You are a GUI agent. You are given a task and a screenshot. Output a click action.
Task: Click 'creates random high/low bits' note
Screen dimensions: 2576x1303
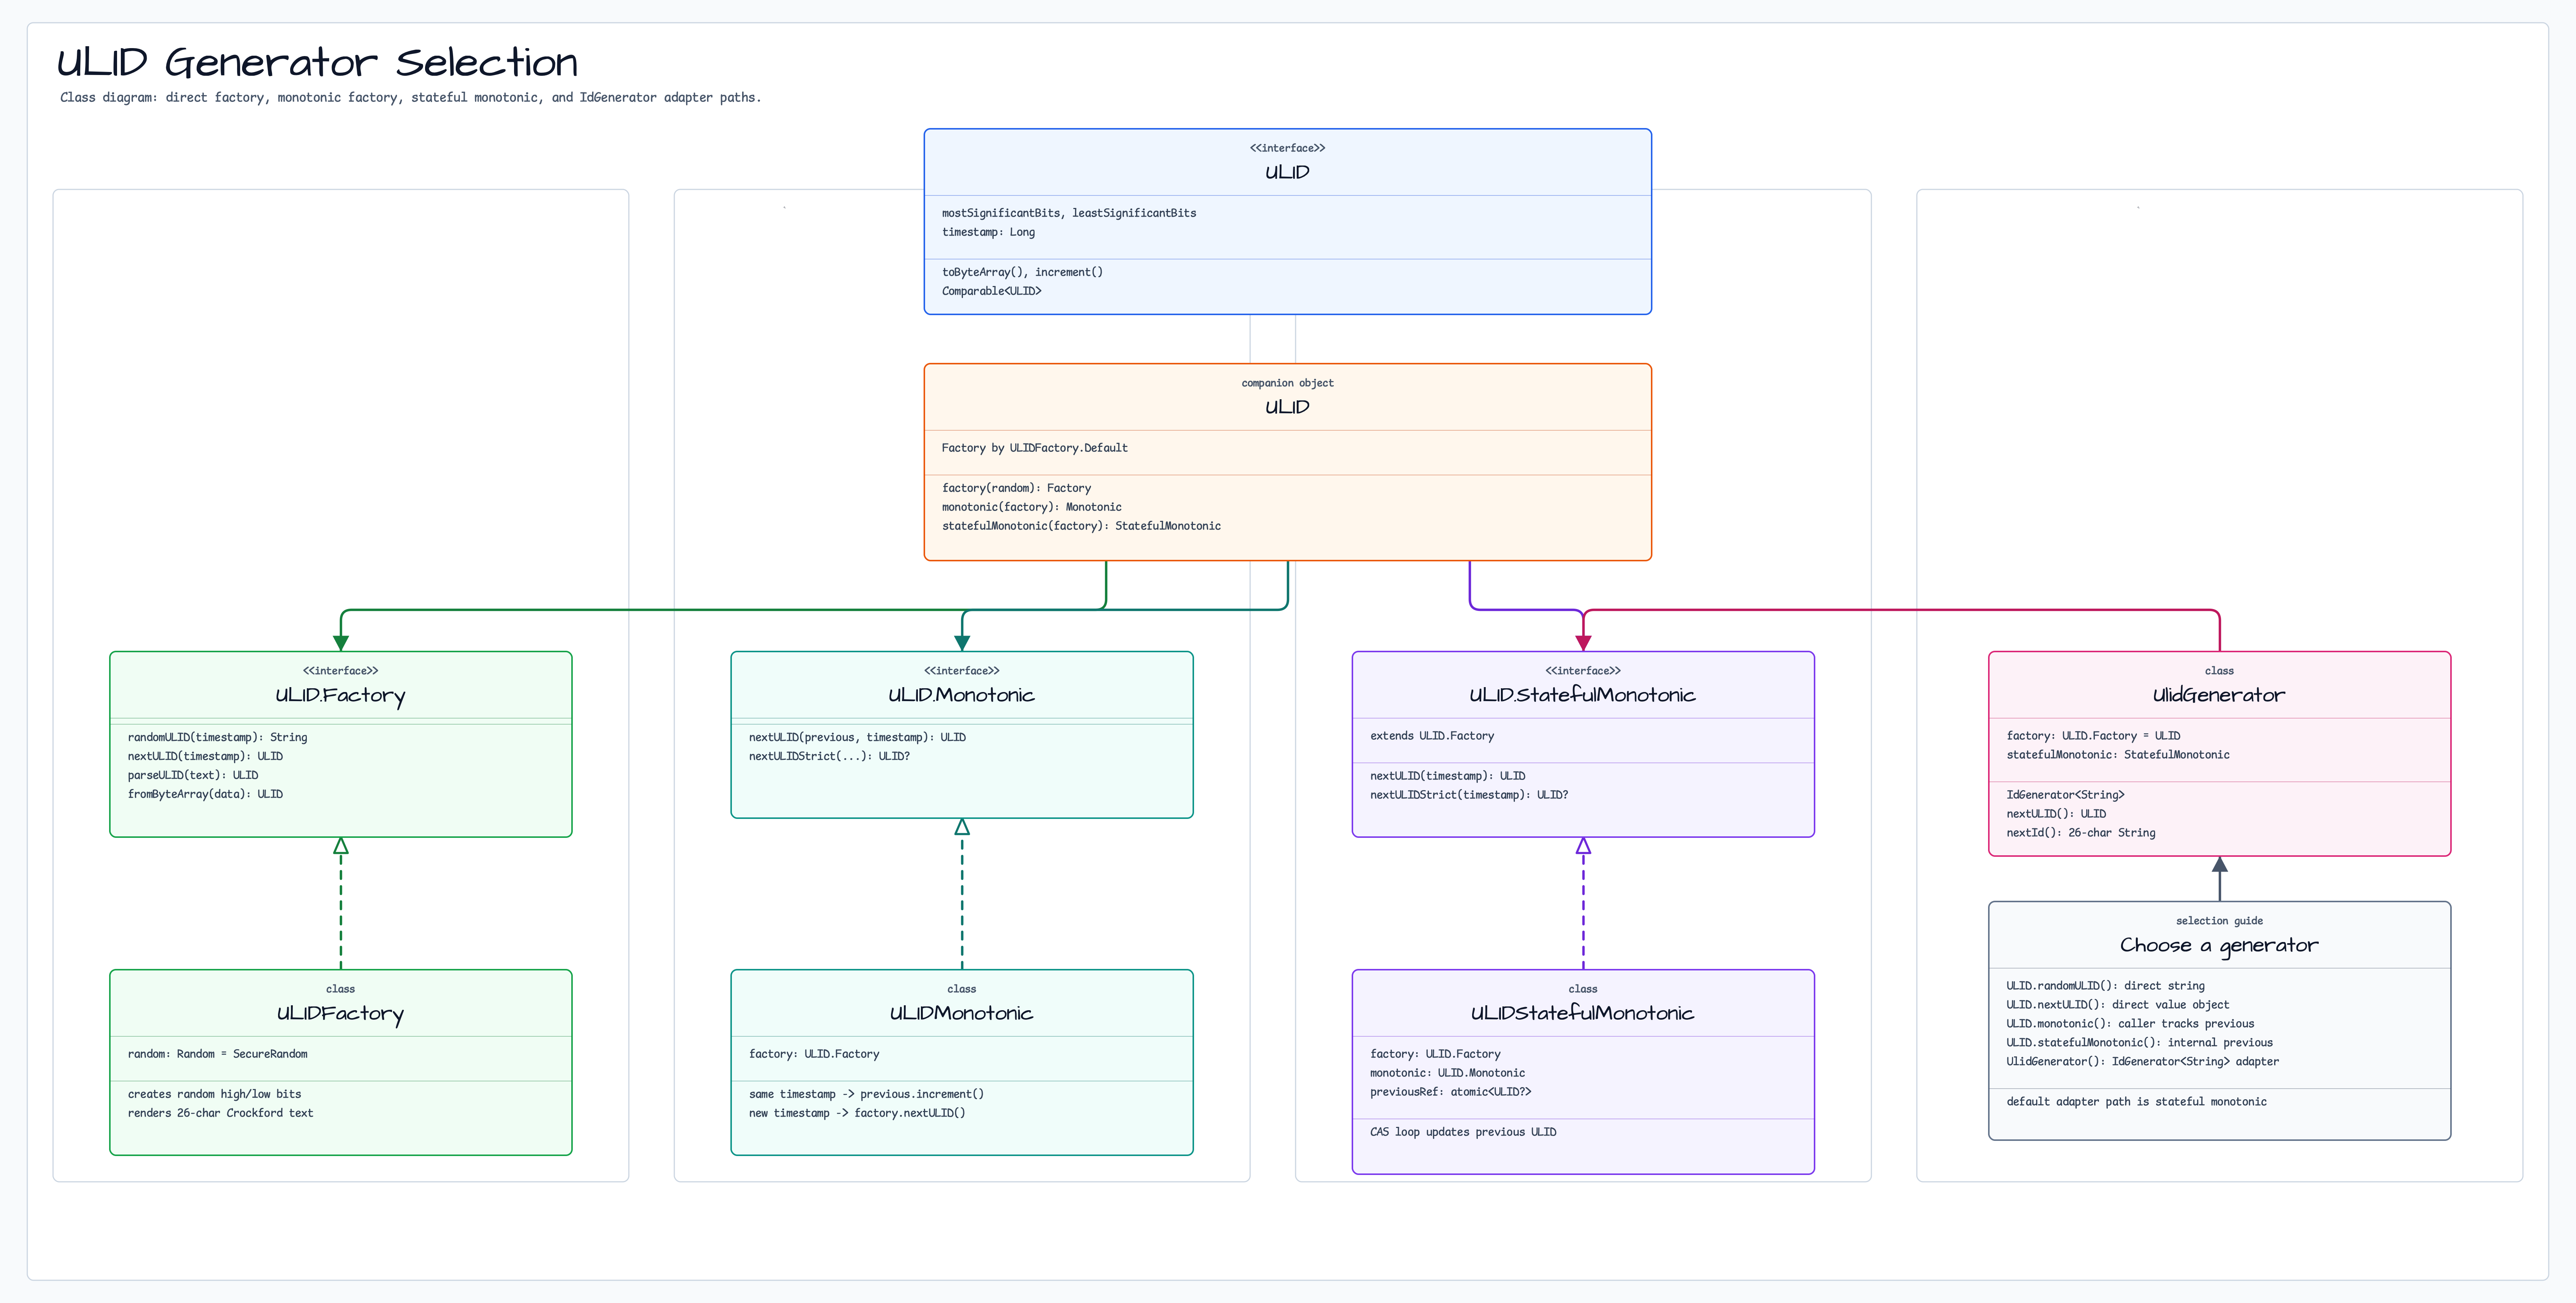coord(214,1094)
